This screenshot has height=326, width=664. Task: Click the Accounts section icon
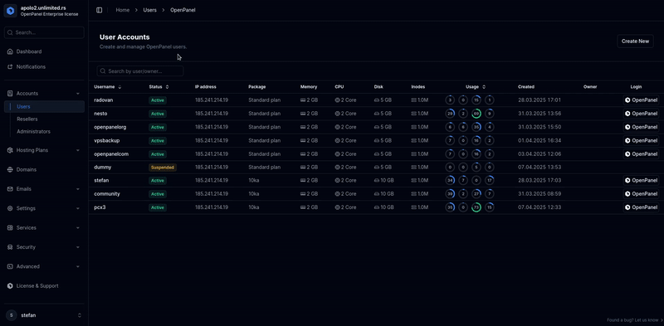pos(10,93)
